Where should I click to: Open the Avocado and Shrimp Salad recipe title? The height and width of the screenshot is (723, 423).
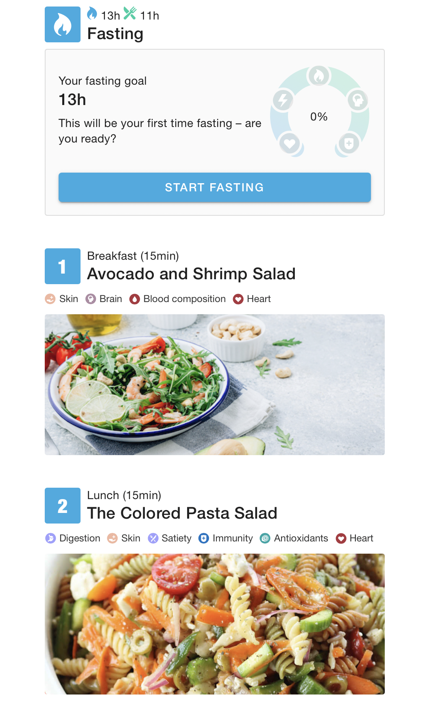tap(191, 274)
